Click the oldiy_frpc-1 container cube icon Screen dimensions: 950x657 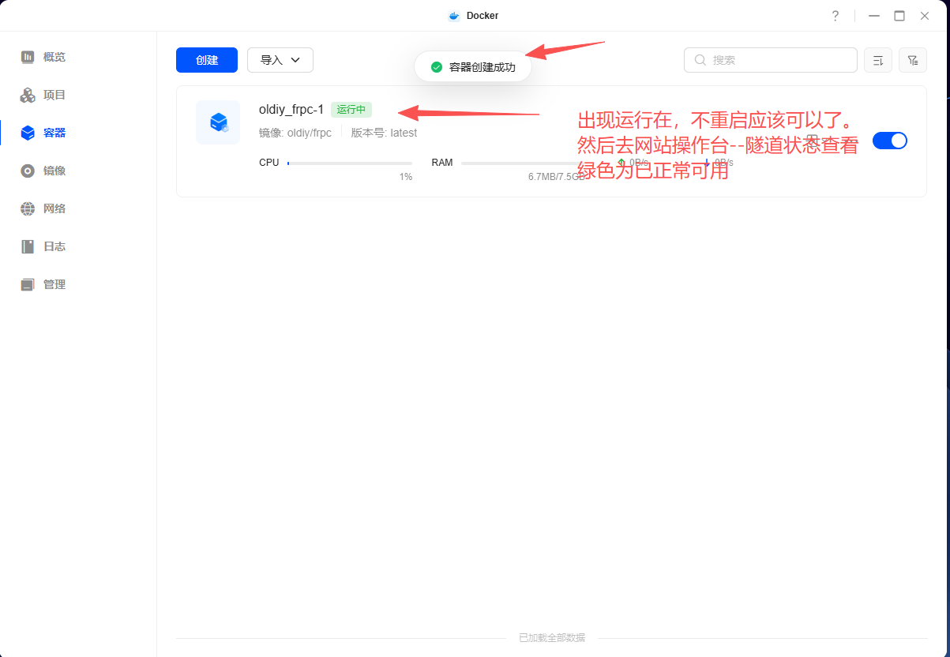click(x=218, y=122)
